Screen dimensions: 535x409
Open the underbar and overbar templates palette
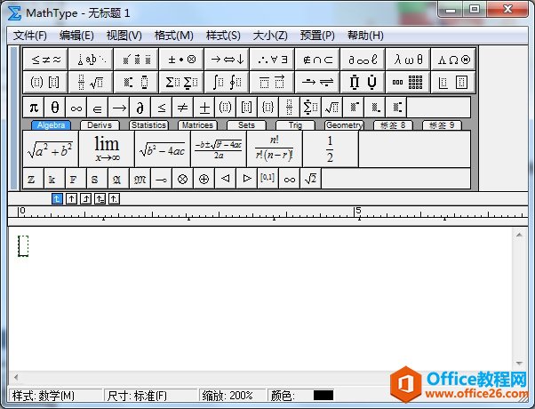[272, 83]
